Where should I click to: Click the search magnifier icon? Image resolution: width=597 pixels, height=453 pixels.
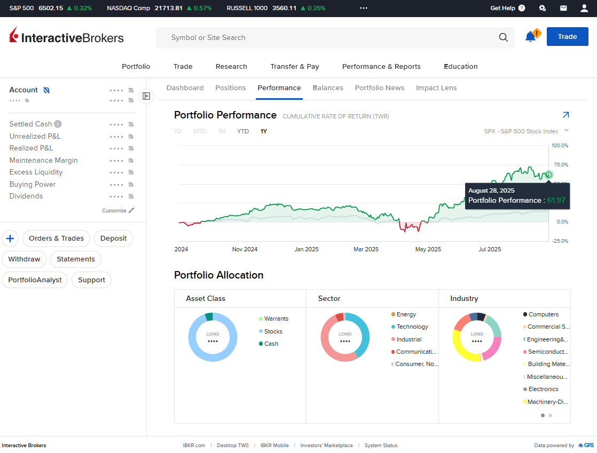click(x=504, y=37)
